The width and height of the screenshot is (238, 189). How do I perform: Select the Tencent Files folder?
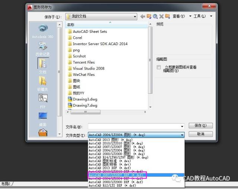(x=81, y=62)
